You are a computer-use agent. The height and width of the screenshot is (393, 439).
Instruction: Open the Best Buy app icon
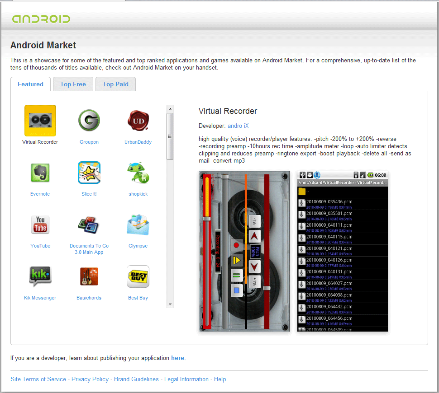[138, 276]
